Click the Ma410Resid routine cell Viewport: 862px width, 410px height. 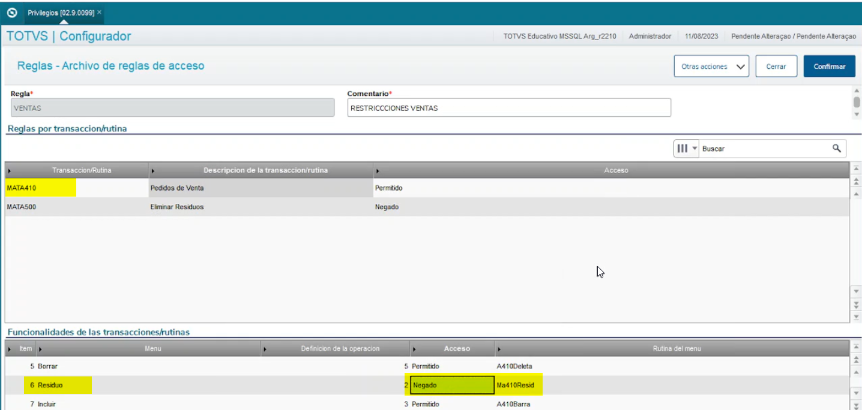672,385
